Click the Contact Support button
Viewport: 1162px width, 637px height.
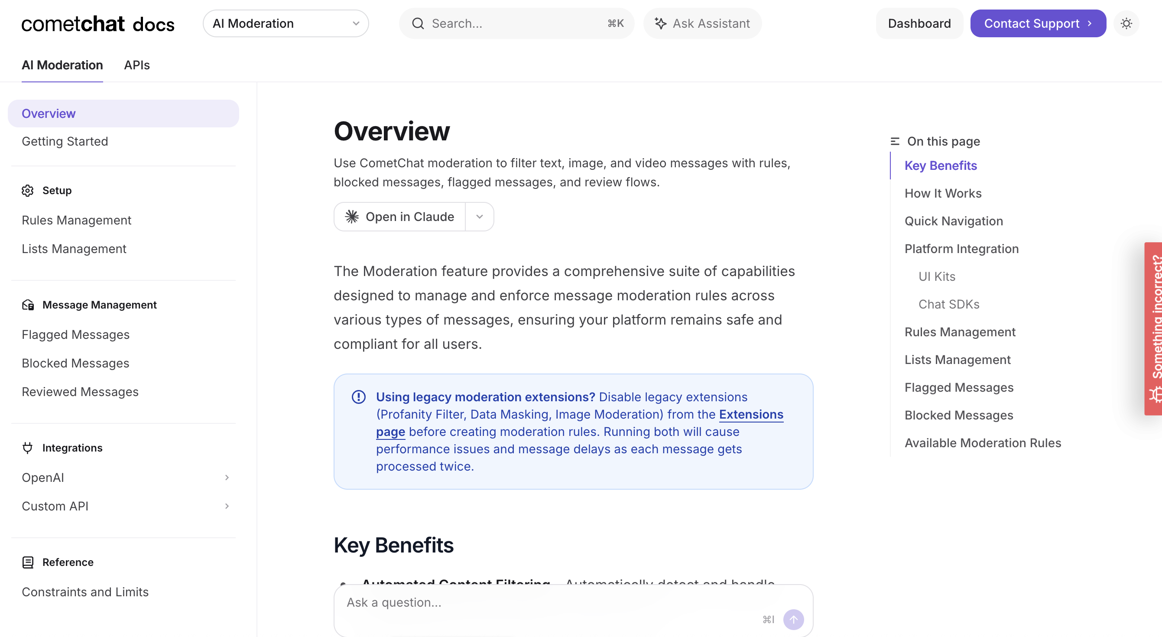[x=1038, y=23]
